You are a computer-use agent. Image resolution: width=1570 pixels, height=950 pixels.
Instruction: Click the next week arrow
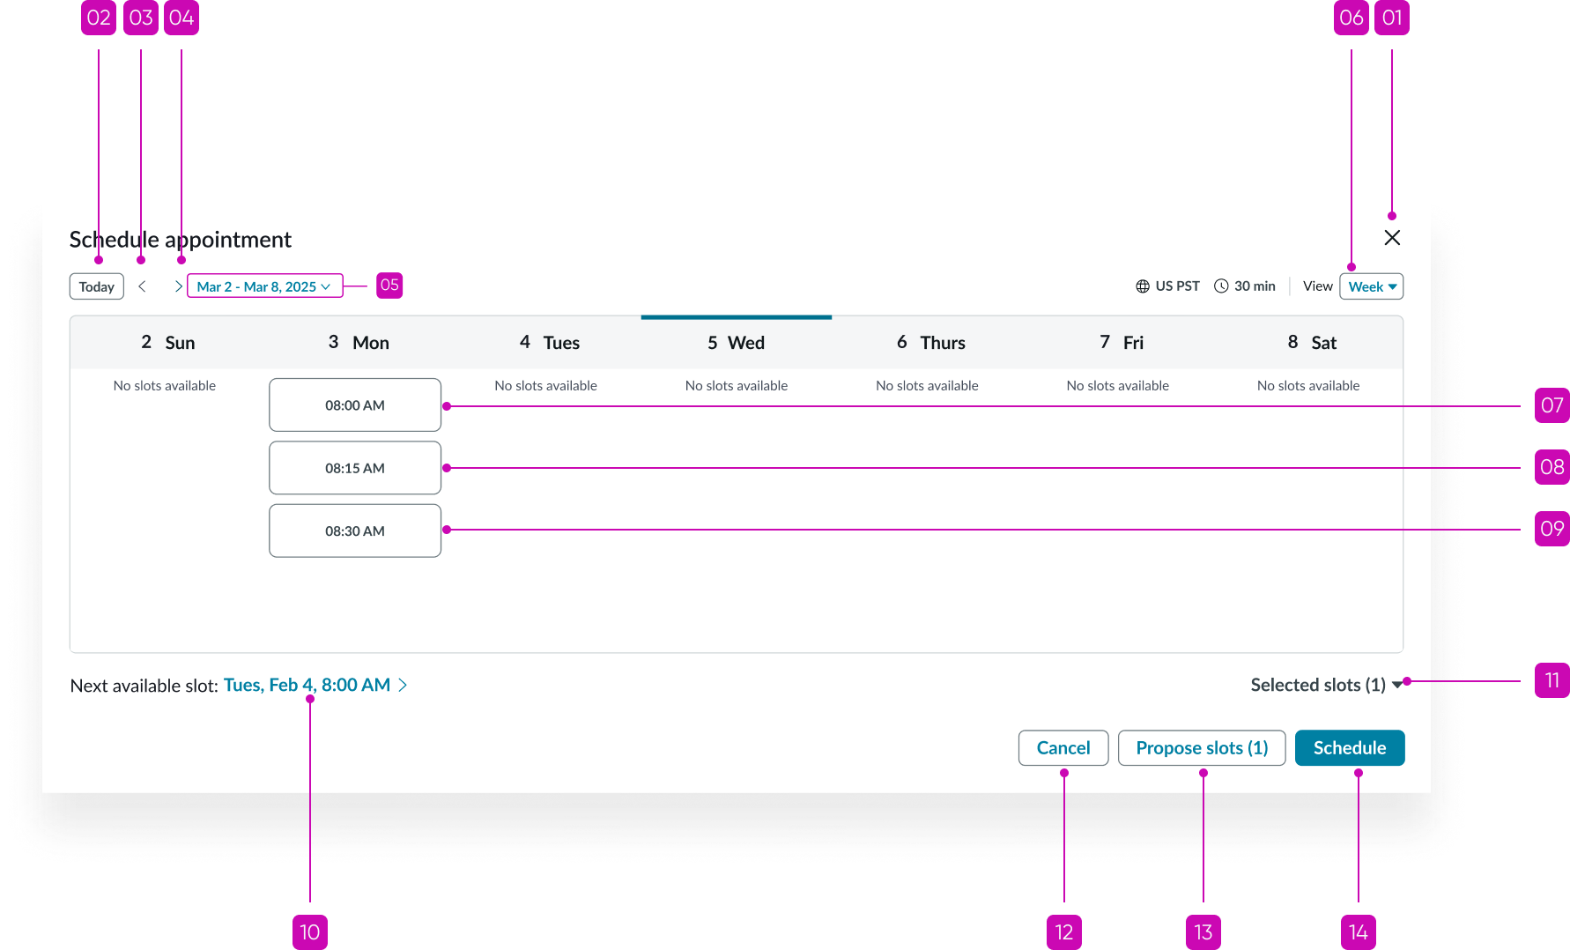tap(179, 286)
